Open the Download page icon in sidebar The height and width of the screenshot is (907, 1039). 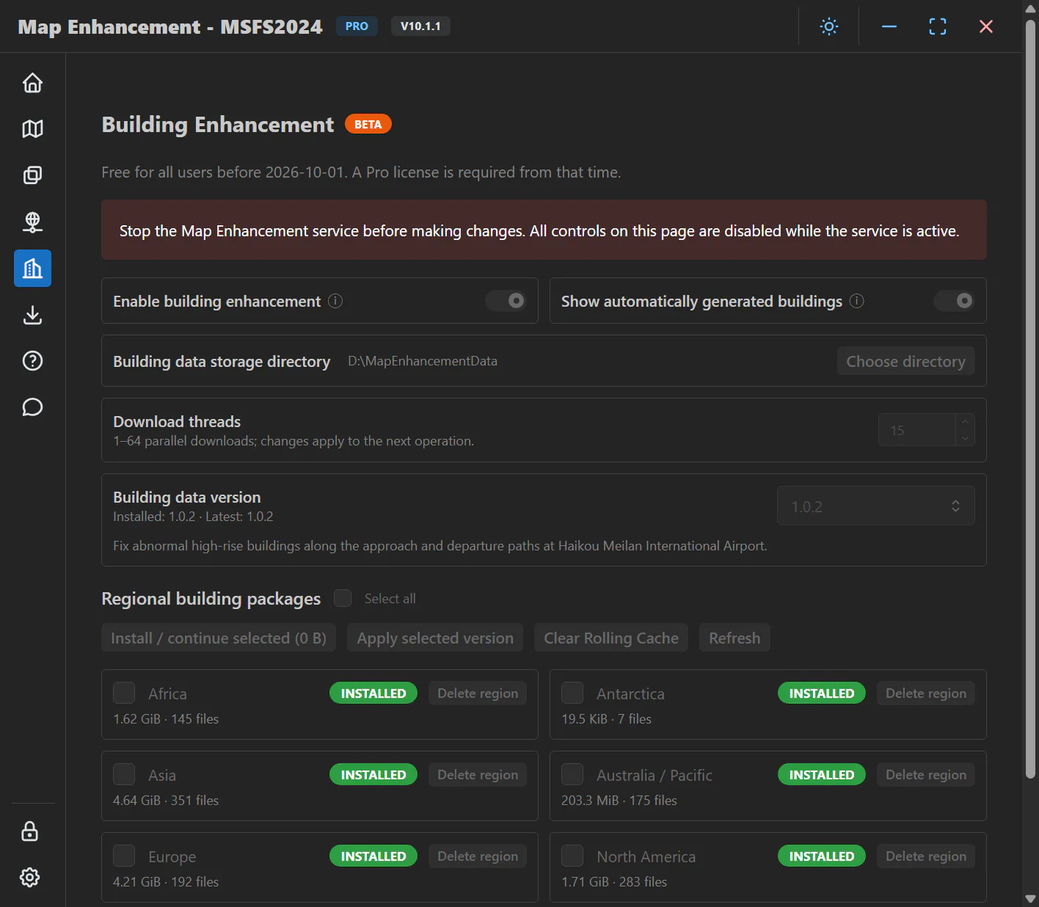pos(32,315)
